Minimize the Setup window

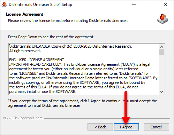[134, 5]
